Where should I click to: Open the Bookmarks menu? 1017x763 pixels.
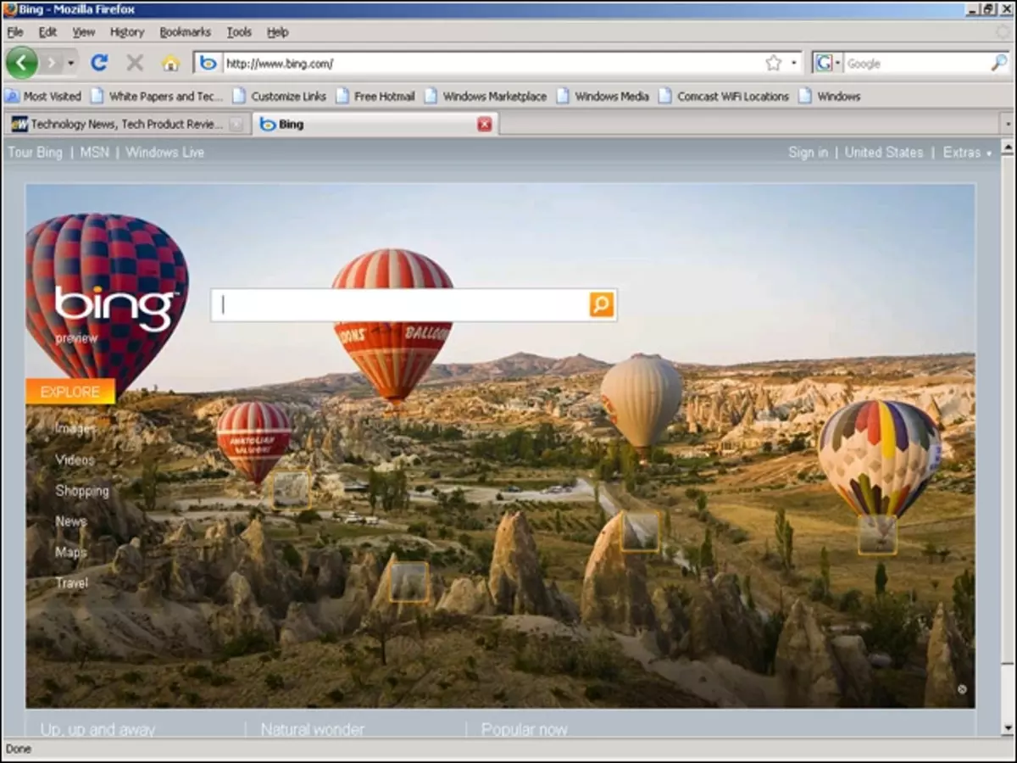185,31
